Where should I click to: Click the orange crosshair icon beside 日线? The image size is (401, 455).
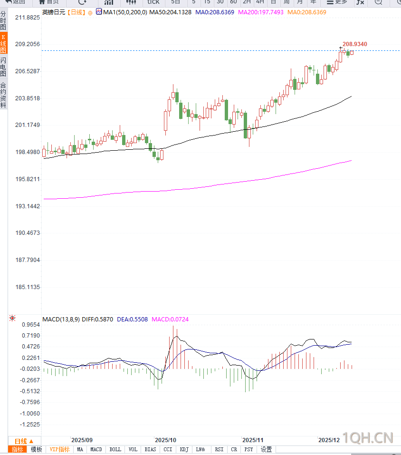tap(90, 12)
